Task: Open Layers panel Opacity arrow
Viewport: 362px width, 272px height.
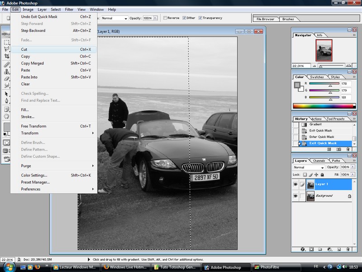Action: 353,167
